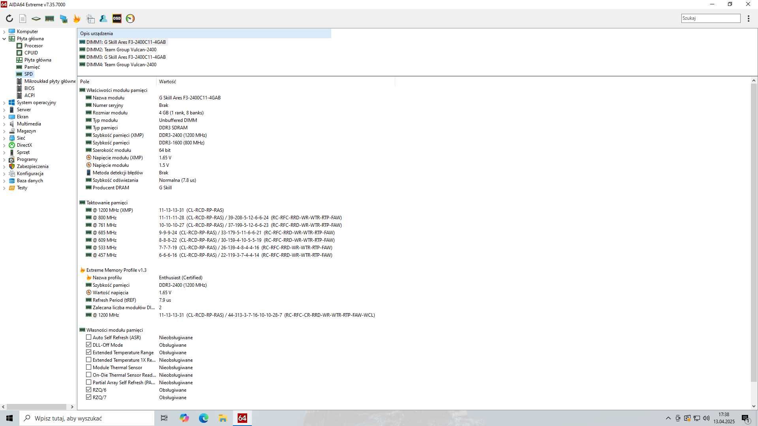Viewport: 758px width, 426px height.
Task: Select Sieć in the tree
Action: tap(21, 138)
